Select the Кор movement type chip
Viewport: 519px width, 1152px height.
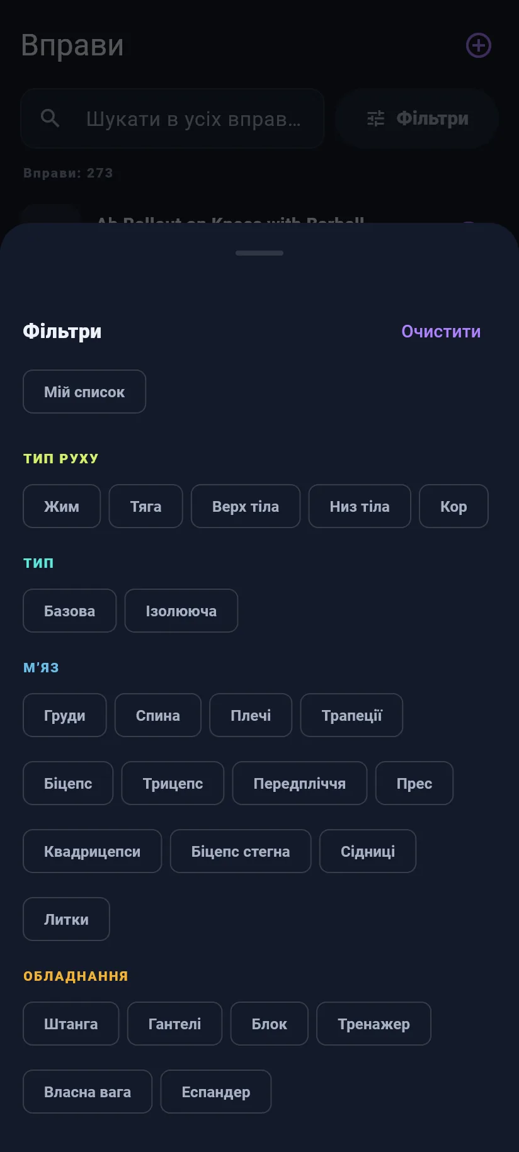click(453, 506)
